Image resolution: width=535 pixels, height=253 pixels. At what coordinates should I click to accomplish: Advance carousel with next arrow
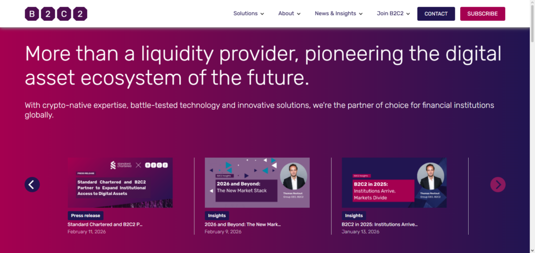click(497, 184)
